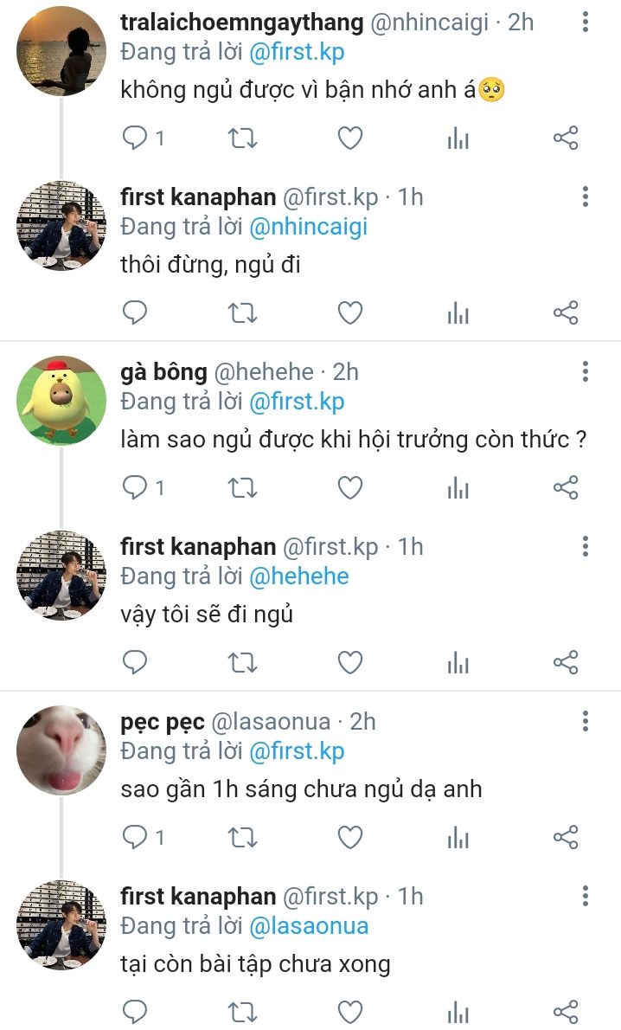Like gà bông's comment about hội trưởng
The height and width of the screenshot is (1030, 621).
tap(349, 488)
